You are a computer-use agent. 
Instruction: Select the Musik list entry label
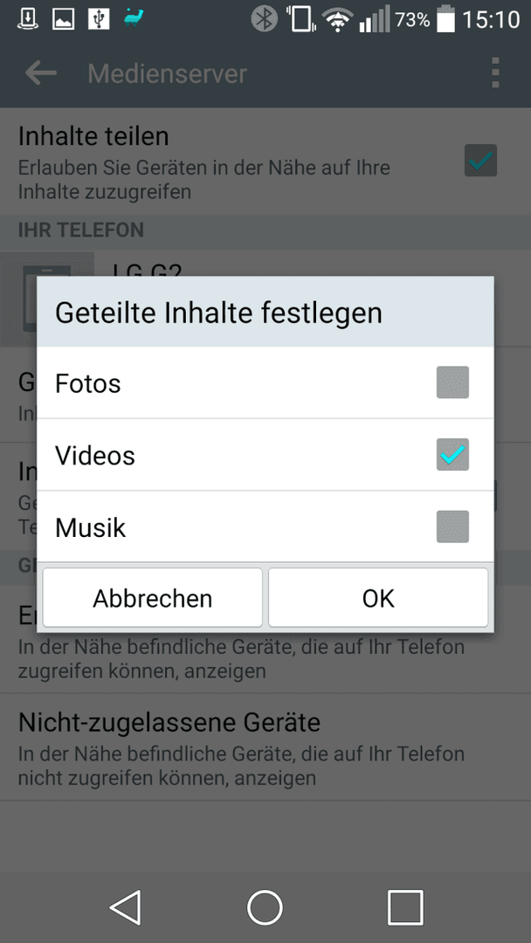tap(90, 527)
